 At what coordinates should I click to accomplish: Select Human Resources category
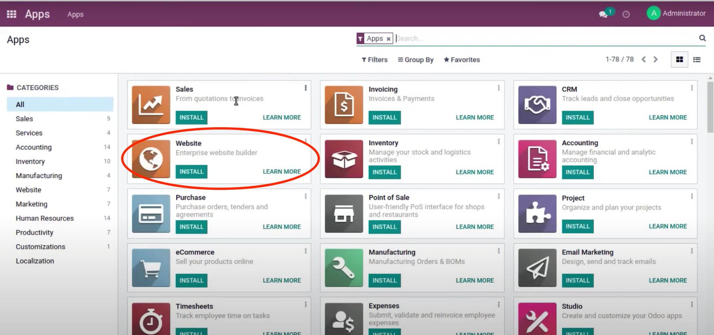point(45,218)
